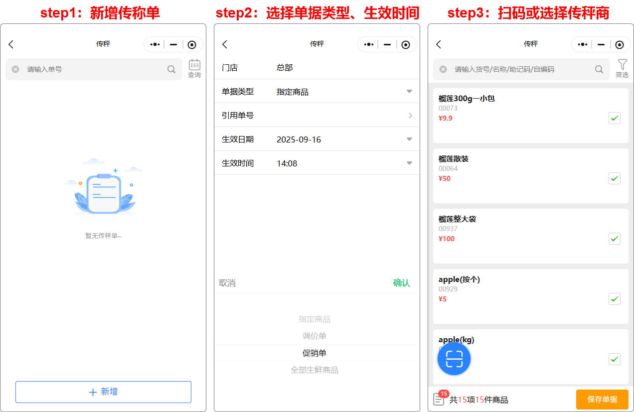
Task: Click search magnifier in 请输入单号 box
Action: (x=171, y=69)
